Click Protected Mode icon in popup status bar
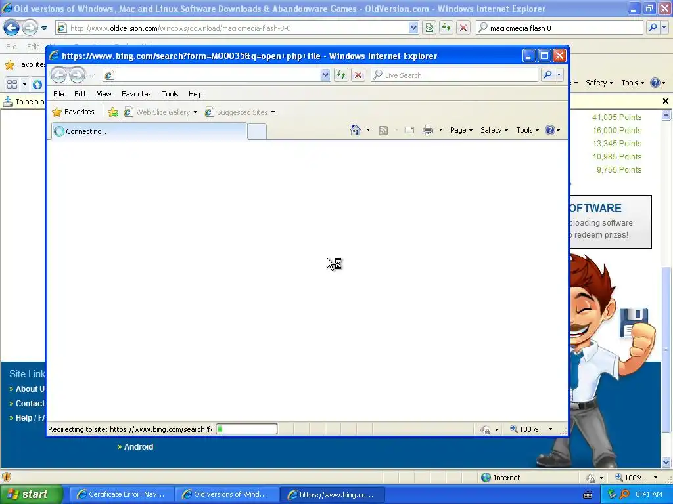Image resolution: width=673 pixels, height=504 pixels. 485,429
